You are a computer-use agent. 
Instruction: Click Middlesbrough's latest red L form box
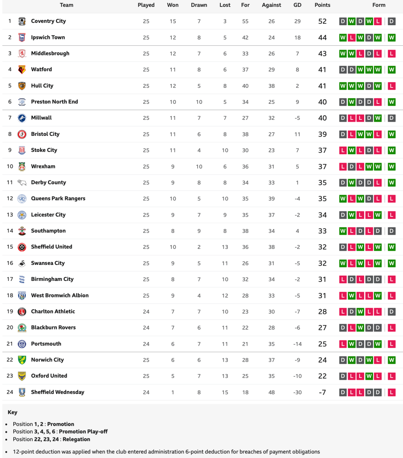(391, 54)
